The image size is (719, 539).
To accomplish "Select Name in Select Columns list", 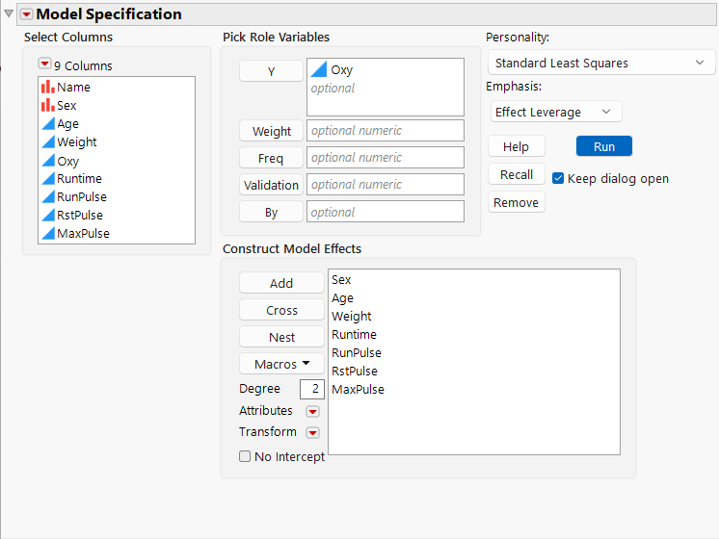I will 117,87.
